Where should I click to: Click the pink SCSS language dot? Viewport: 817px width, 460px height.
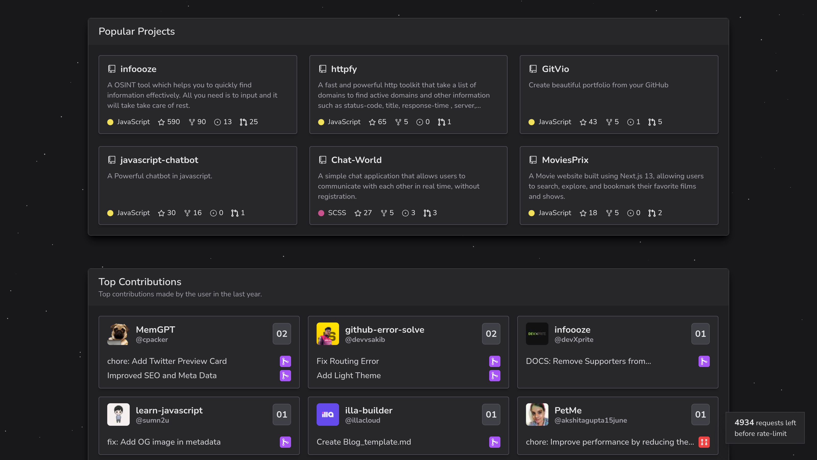click(321, 213)
